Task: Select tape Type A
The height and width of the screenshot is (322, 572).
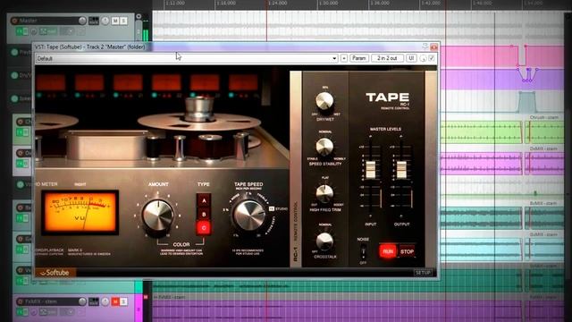Action: click(204, 200)
